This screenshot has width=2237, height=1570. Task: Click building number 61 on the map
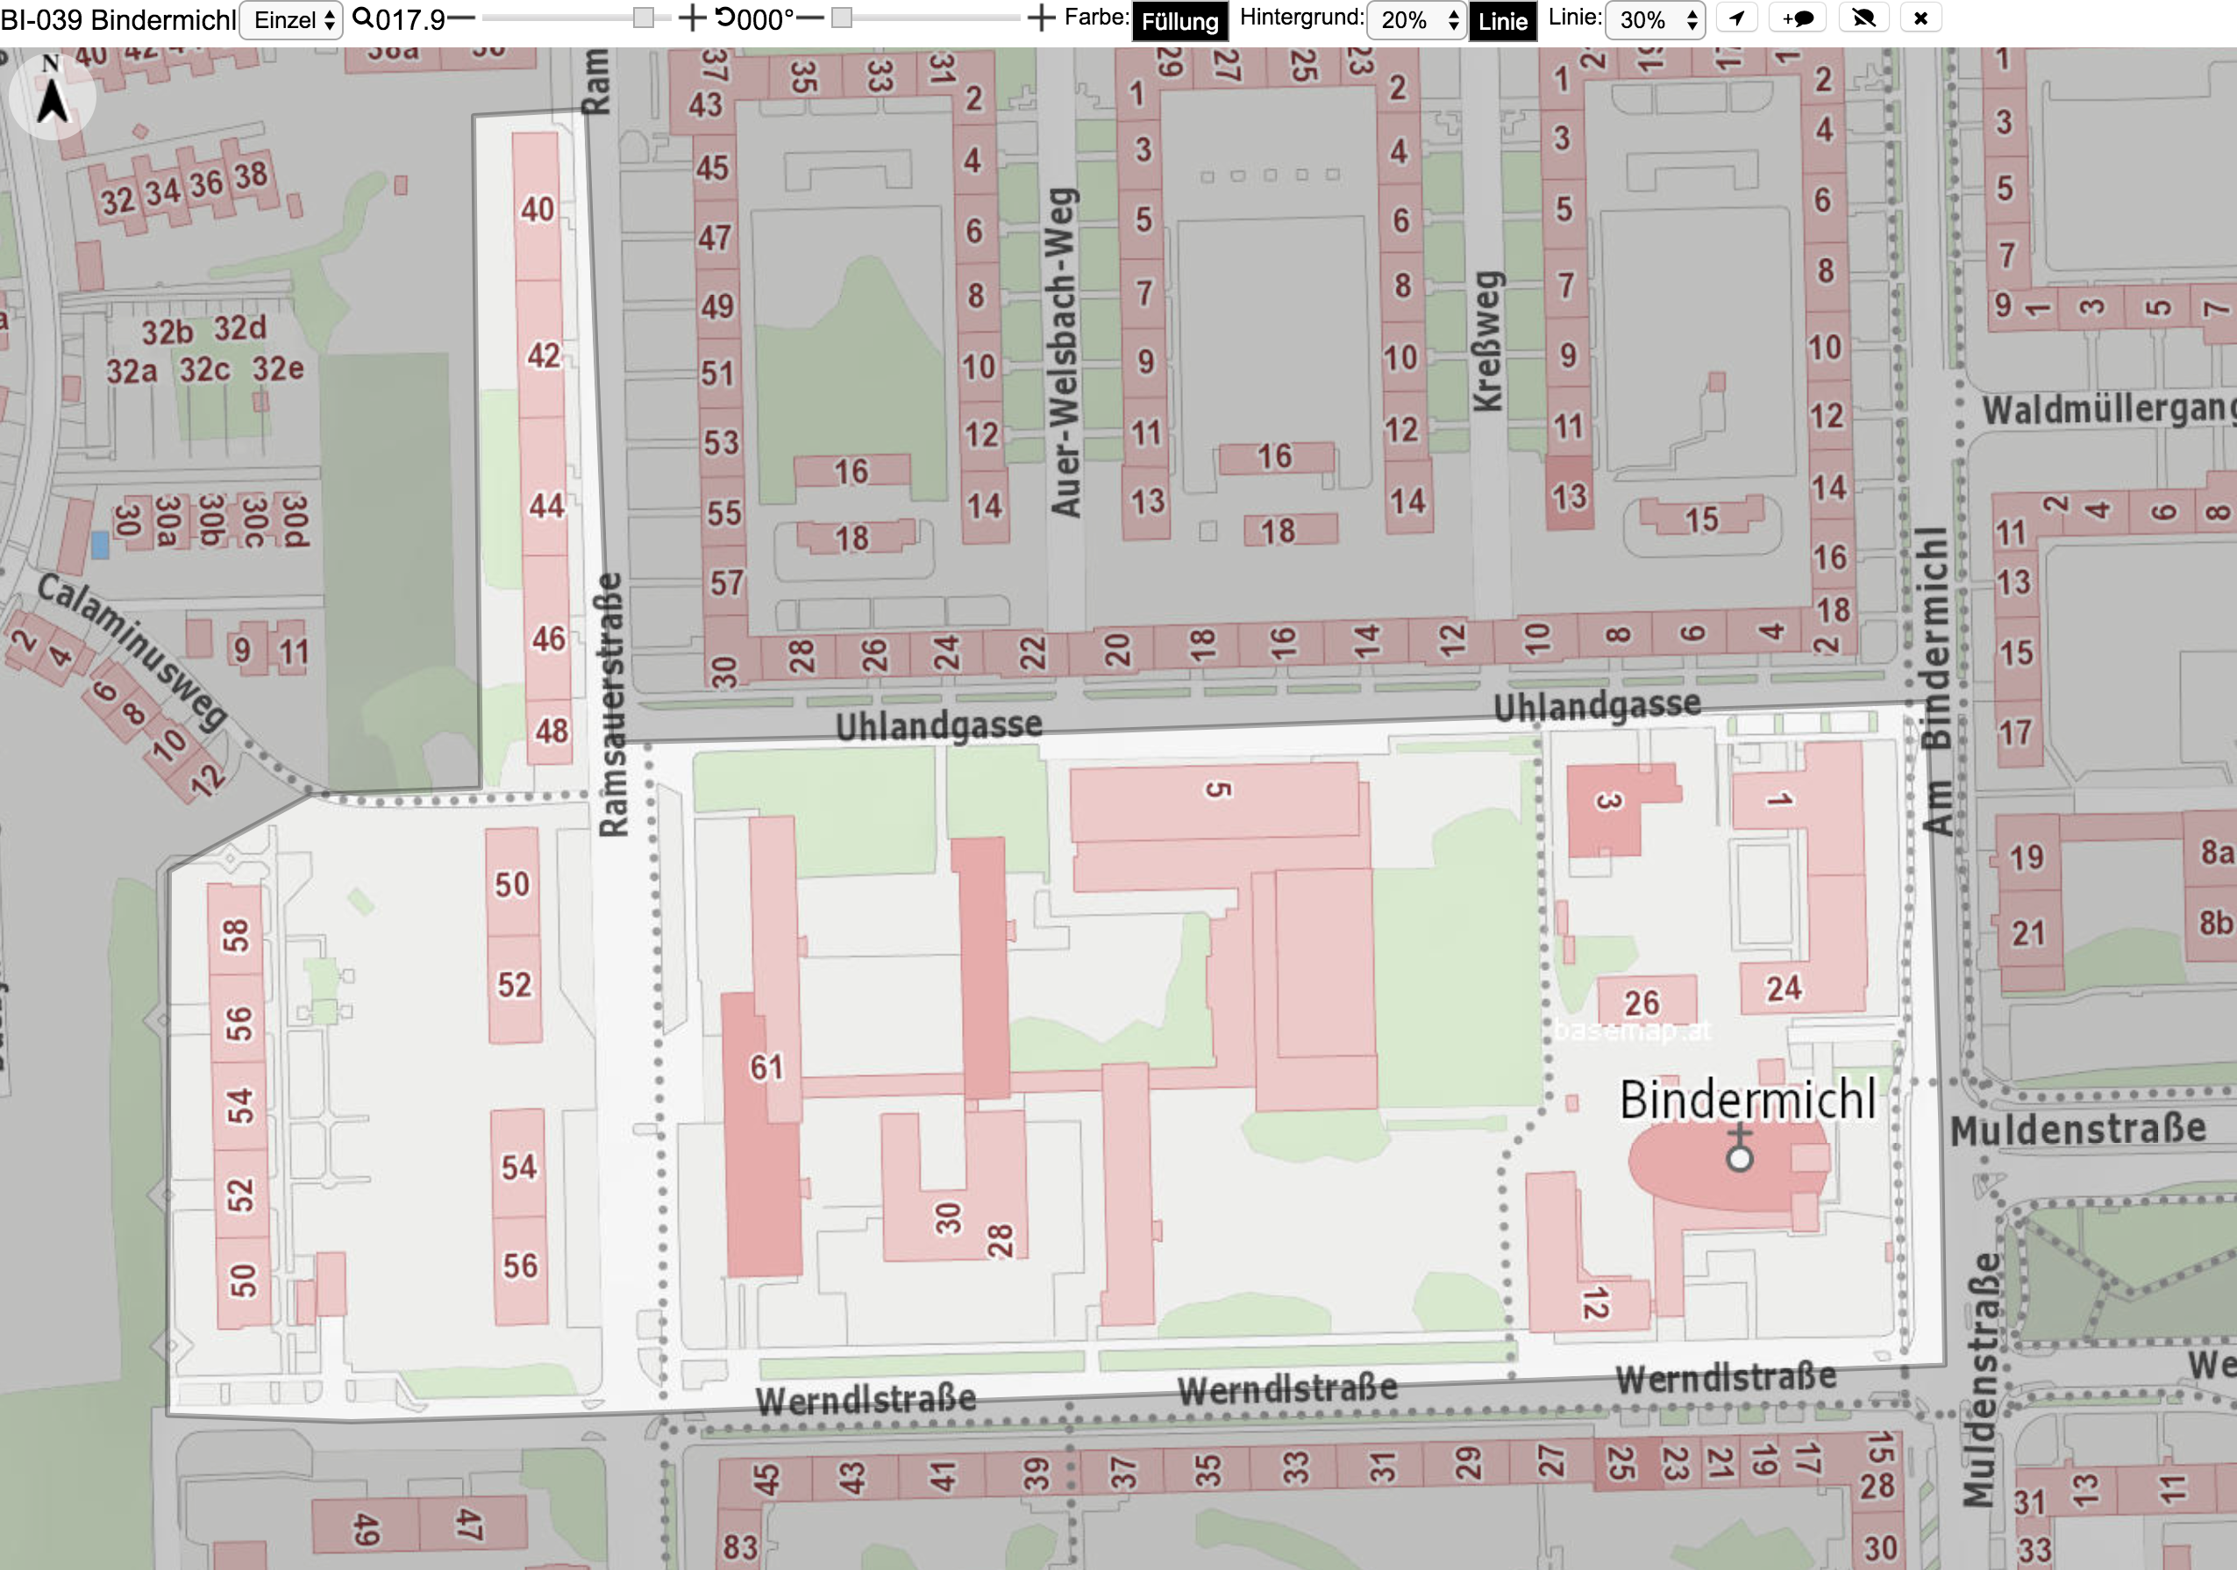766,1067
